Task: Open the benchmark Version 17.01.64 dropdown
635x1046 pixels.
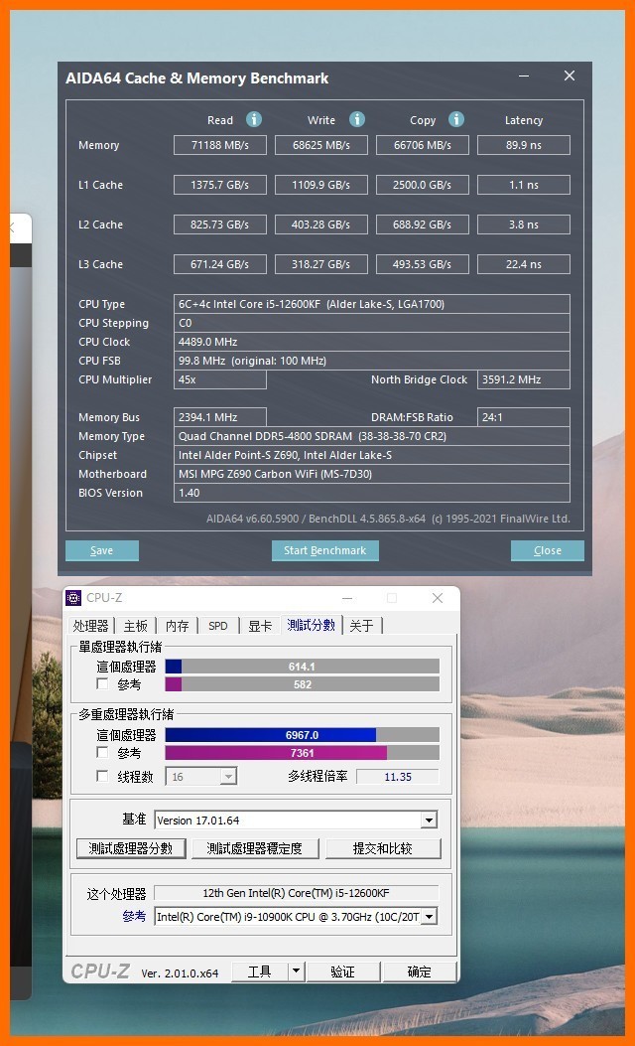Action: click(x=429, y=820)
